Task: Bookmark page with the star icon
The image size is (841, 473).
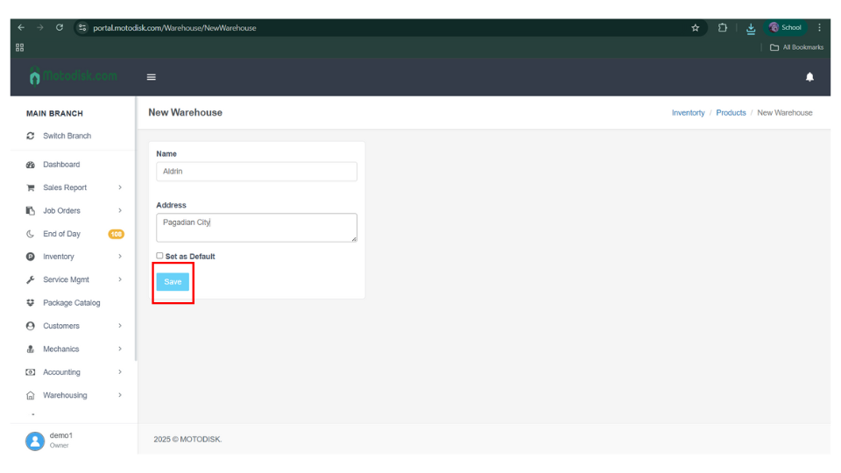Action: [x=696, y=28]
